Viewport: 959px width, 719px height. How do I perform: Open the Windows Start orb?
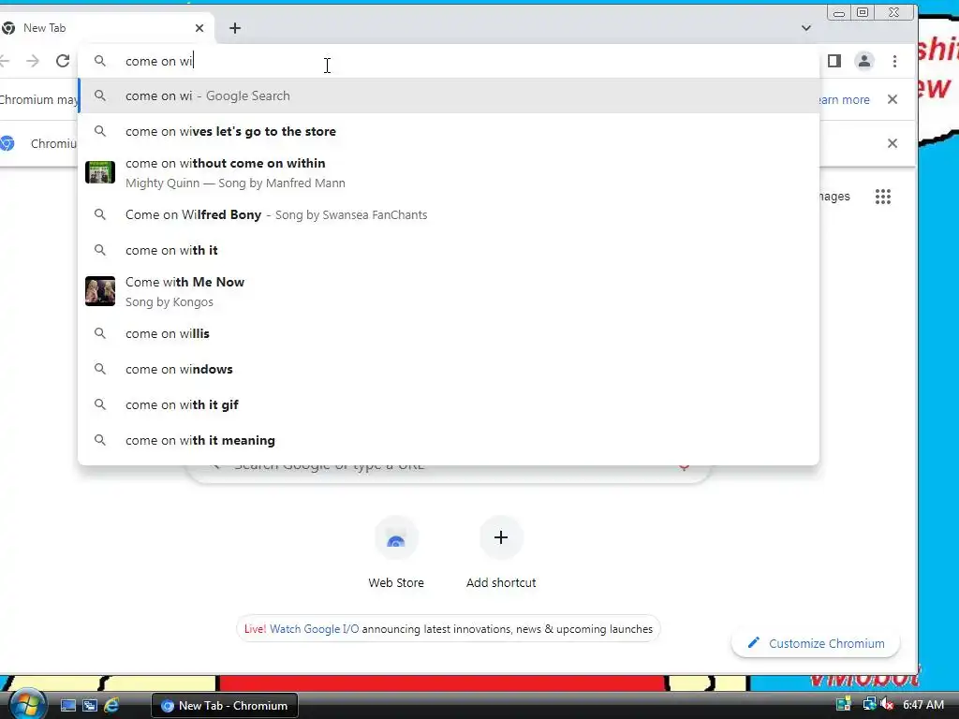tap(26, 704)
